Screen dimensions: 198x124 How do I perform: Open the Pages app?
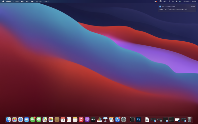click(112, 119)
